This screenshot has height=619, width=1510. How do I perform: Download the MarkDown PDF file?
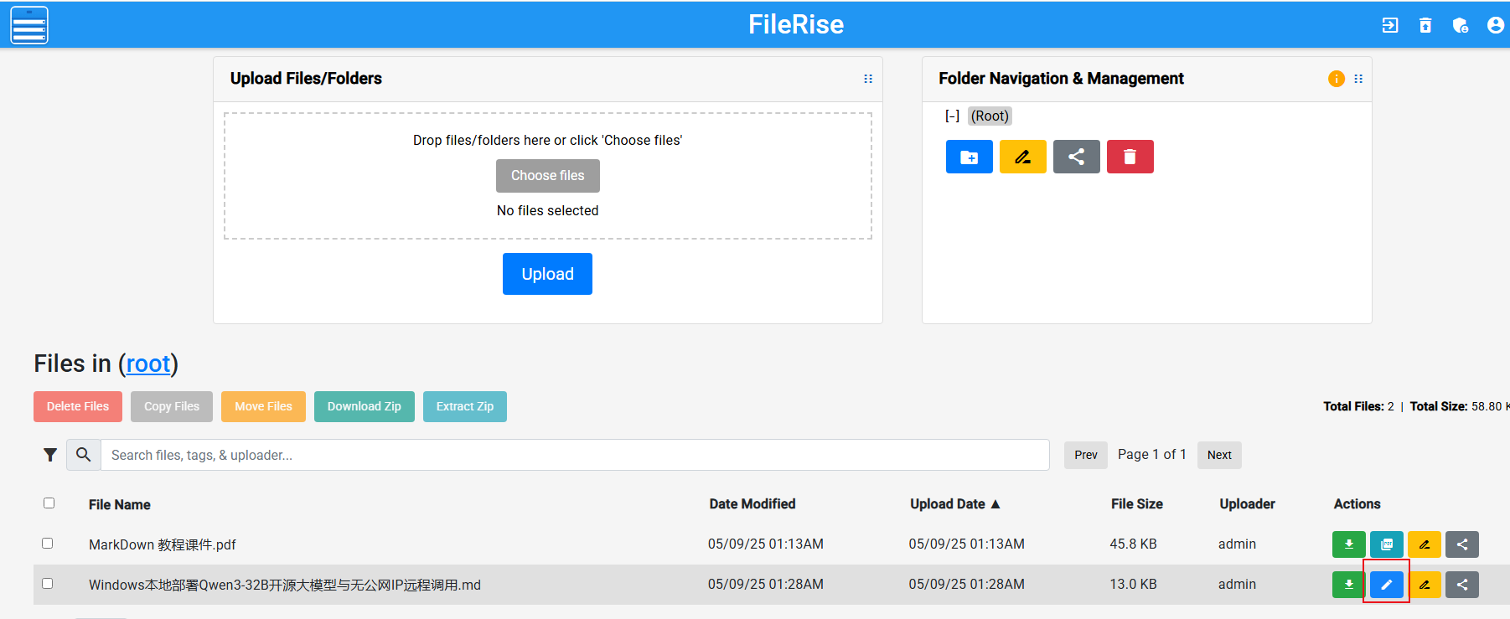tap(1348, 544)
